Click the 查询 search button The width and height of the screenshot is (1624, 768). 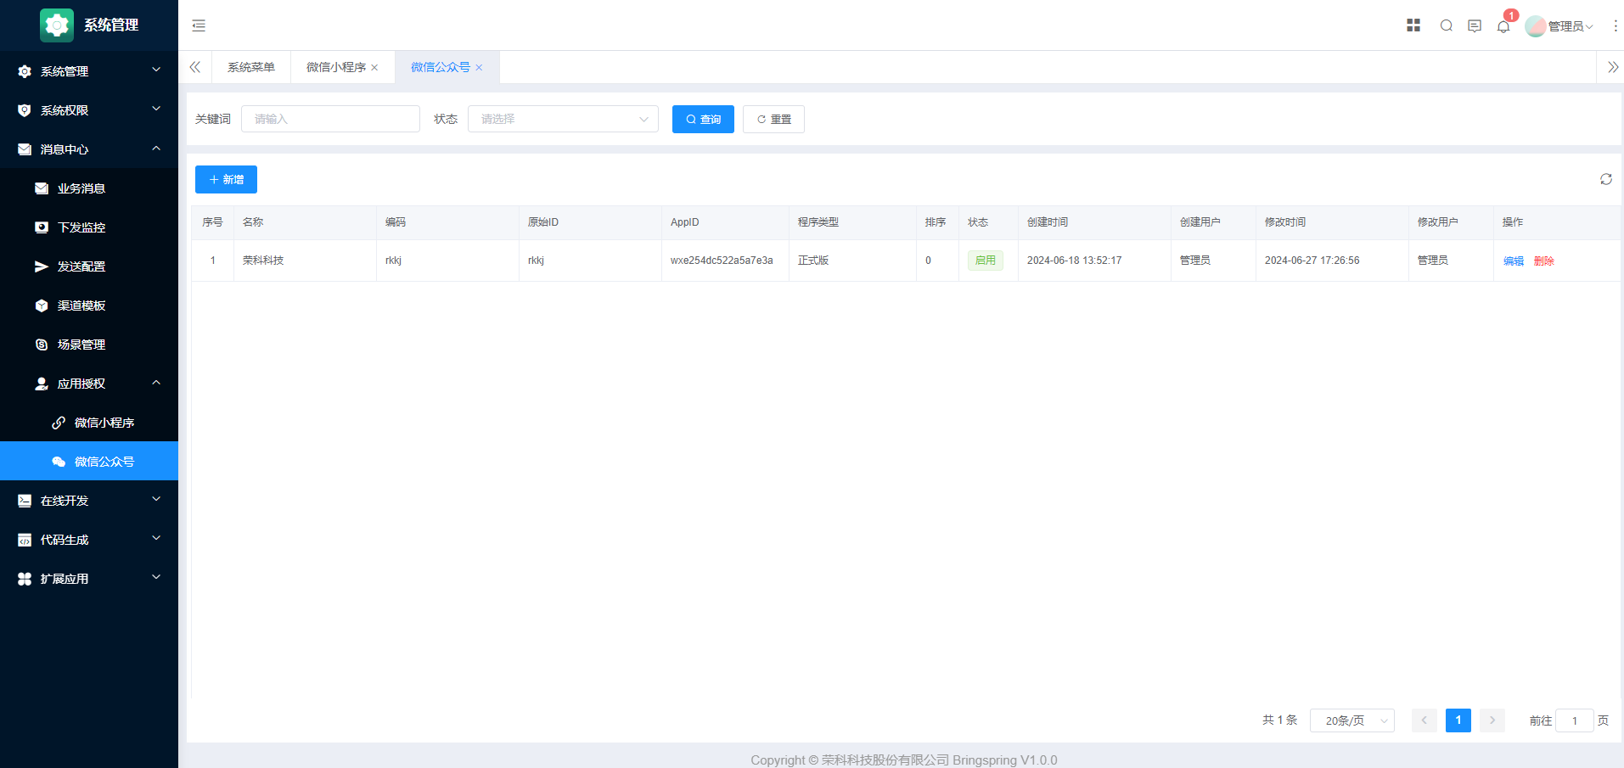[x=703, y=119]
